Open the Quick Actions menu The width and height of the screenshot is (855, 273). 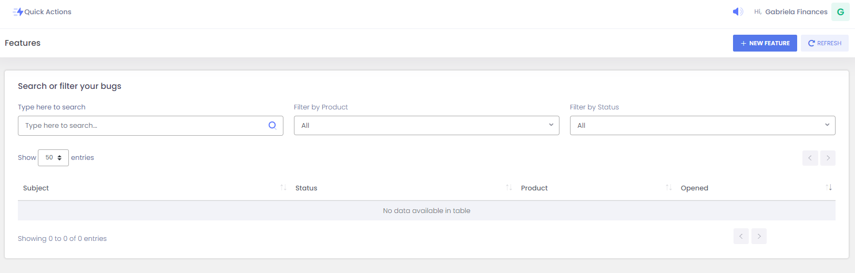(x=47, y=12)
